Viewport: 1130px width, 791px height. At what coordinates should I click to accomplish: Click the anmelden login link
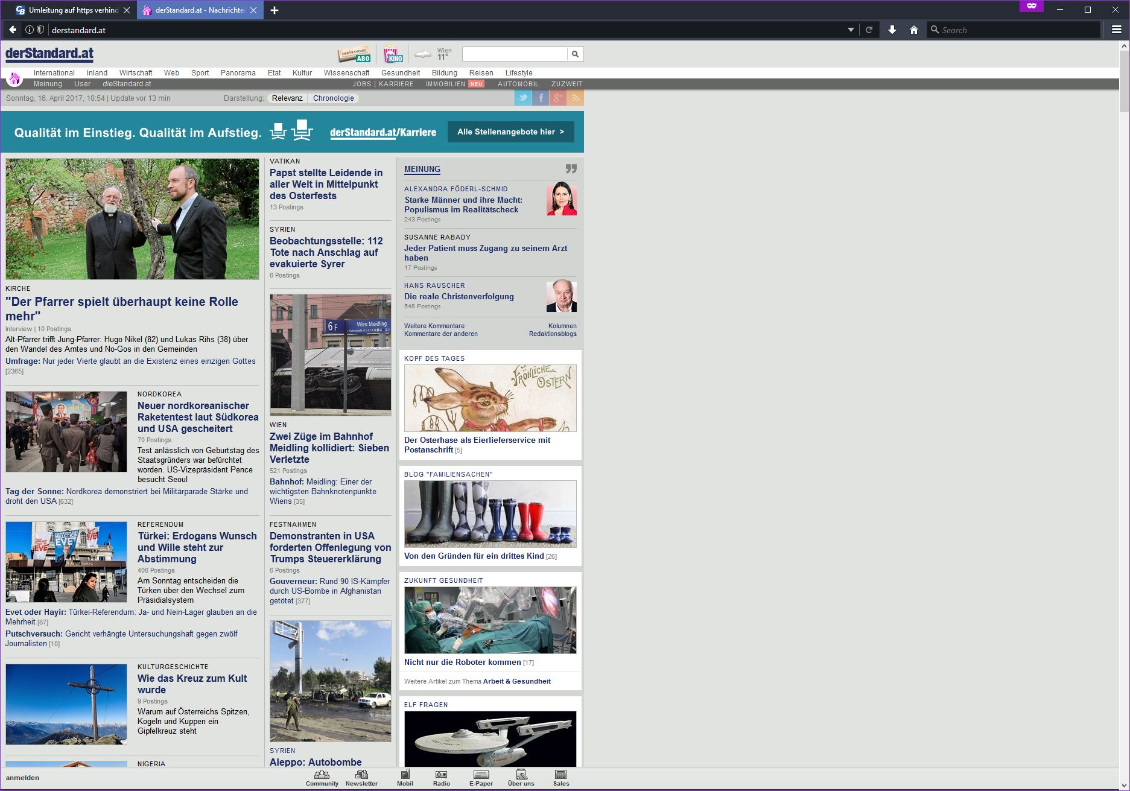coord(22,778)
